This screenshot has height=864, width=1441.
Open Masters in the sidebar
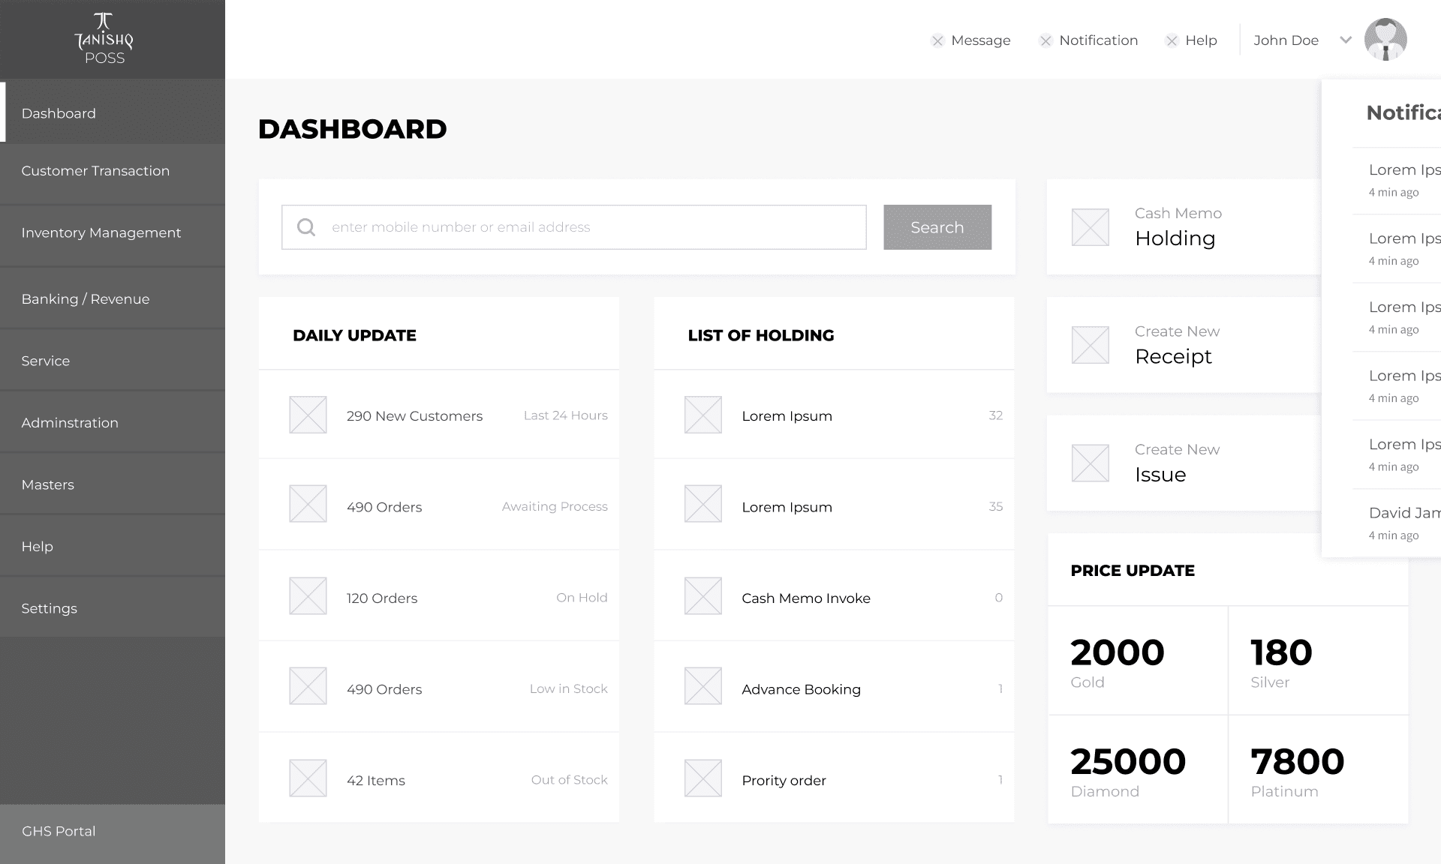coord(113,484)
